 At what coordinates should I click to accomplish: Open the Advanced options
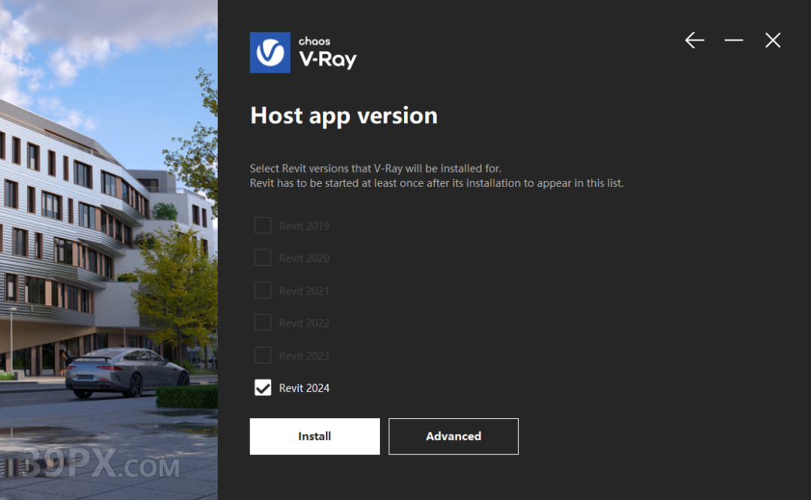(x=454, y=436)
